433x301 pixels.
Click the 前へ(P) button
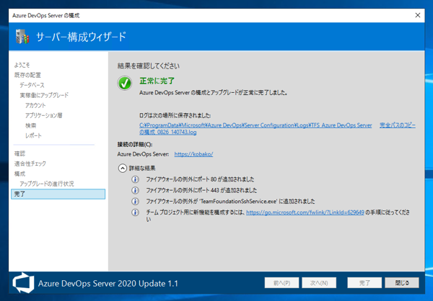281,283
